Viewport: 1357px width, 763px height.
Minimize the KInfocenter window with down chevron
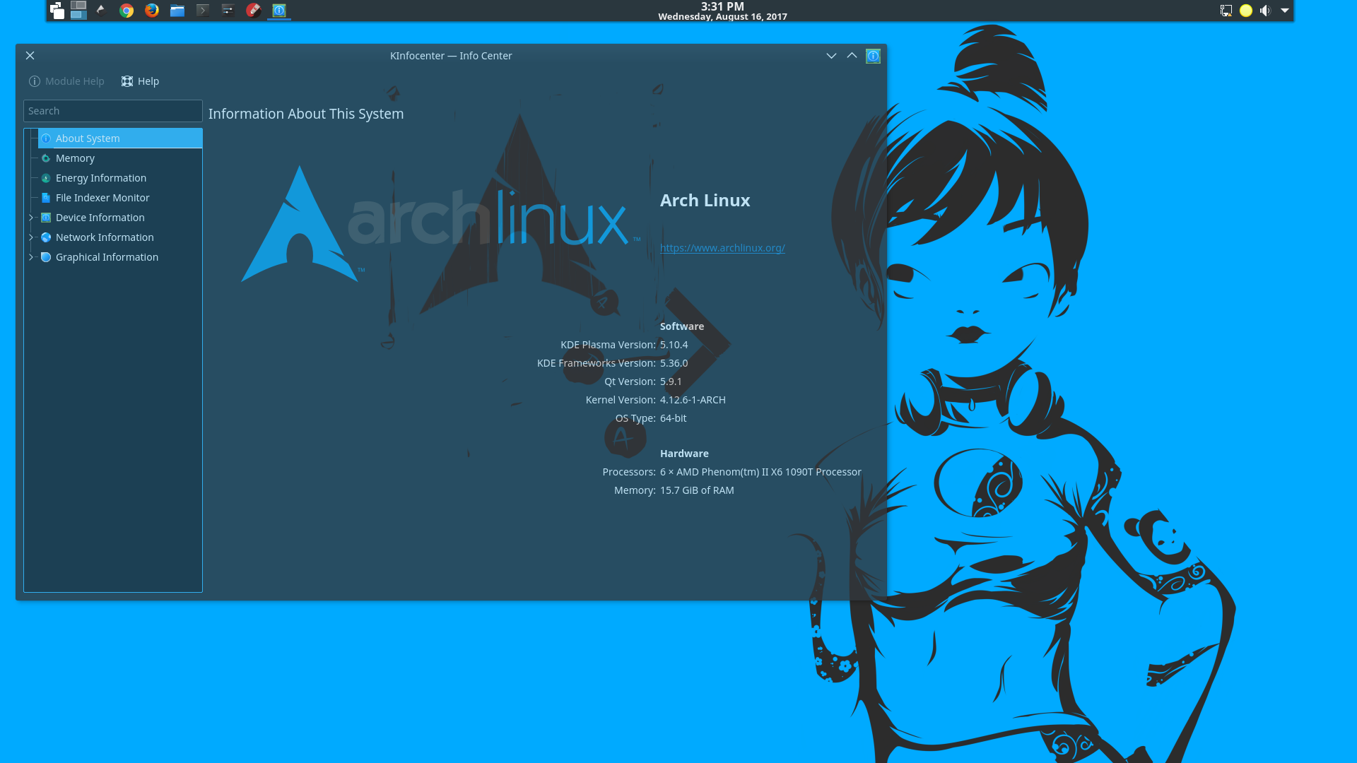[831, 56]
